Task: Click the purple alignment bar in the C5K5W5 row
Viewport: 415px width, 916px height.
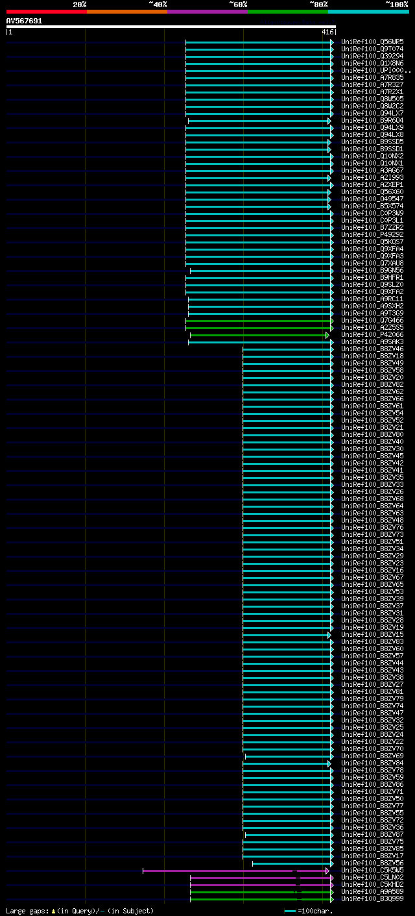Action: (x=236, y=871)
